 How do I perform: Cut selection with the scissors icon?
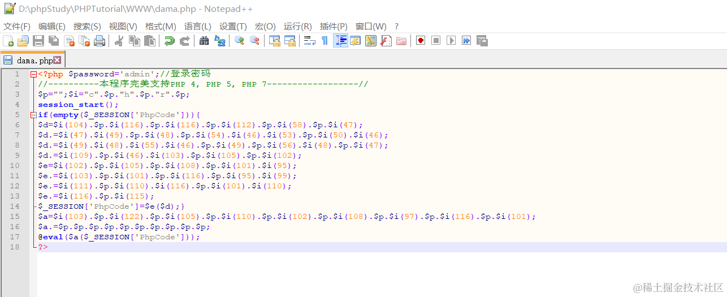[x=119, y=41]
